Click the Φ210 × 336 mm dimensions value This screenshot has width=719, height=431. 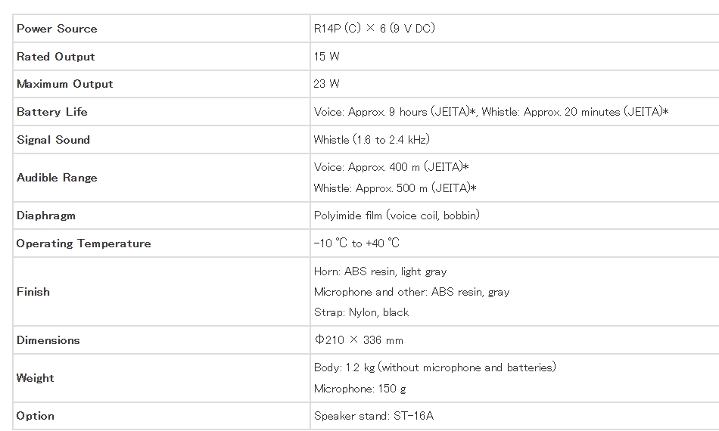(x=359, y=340)
